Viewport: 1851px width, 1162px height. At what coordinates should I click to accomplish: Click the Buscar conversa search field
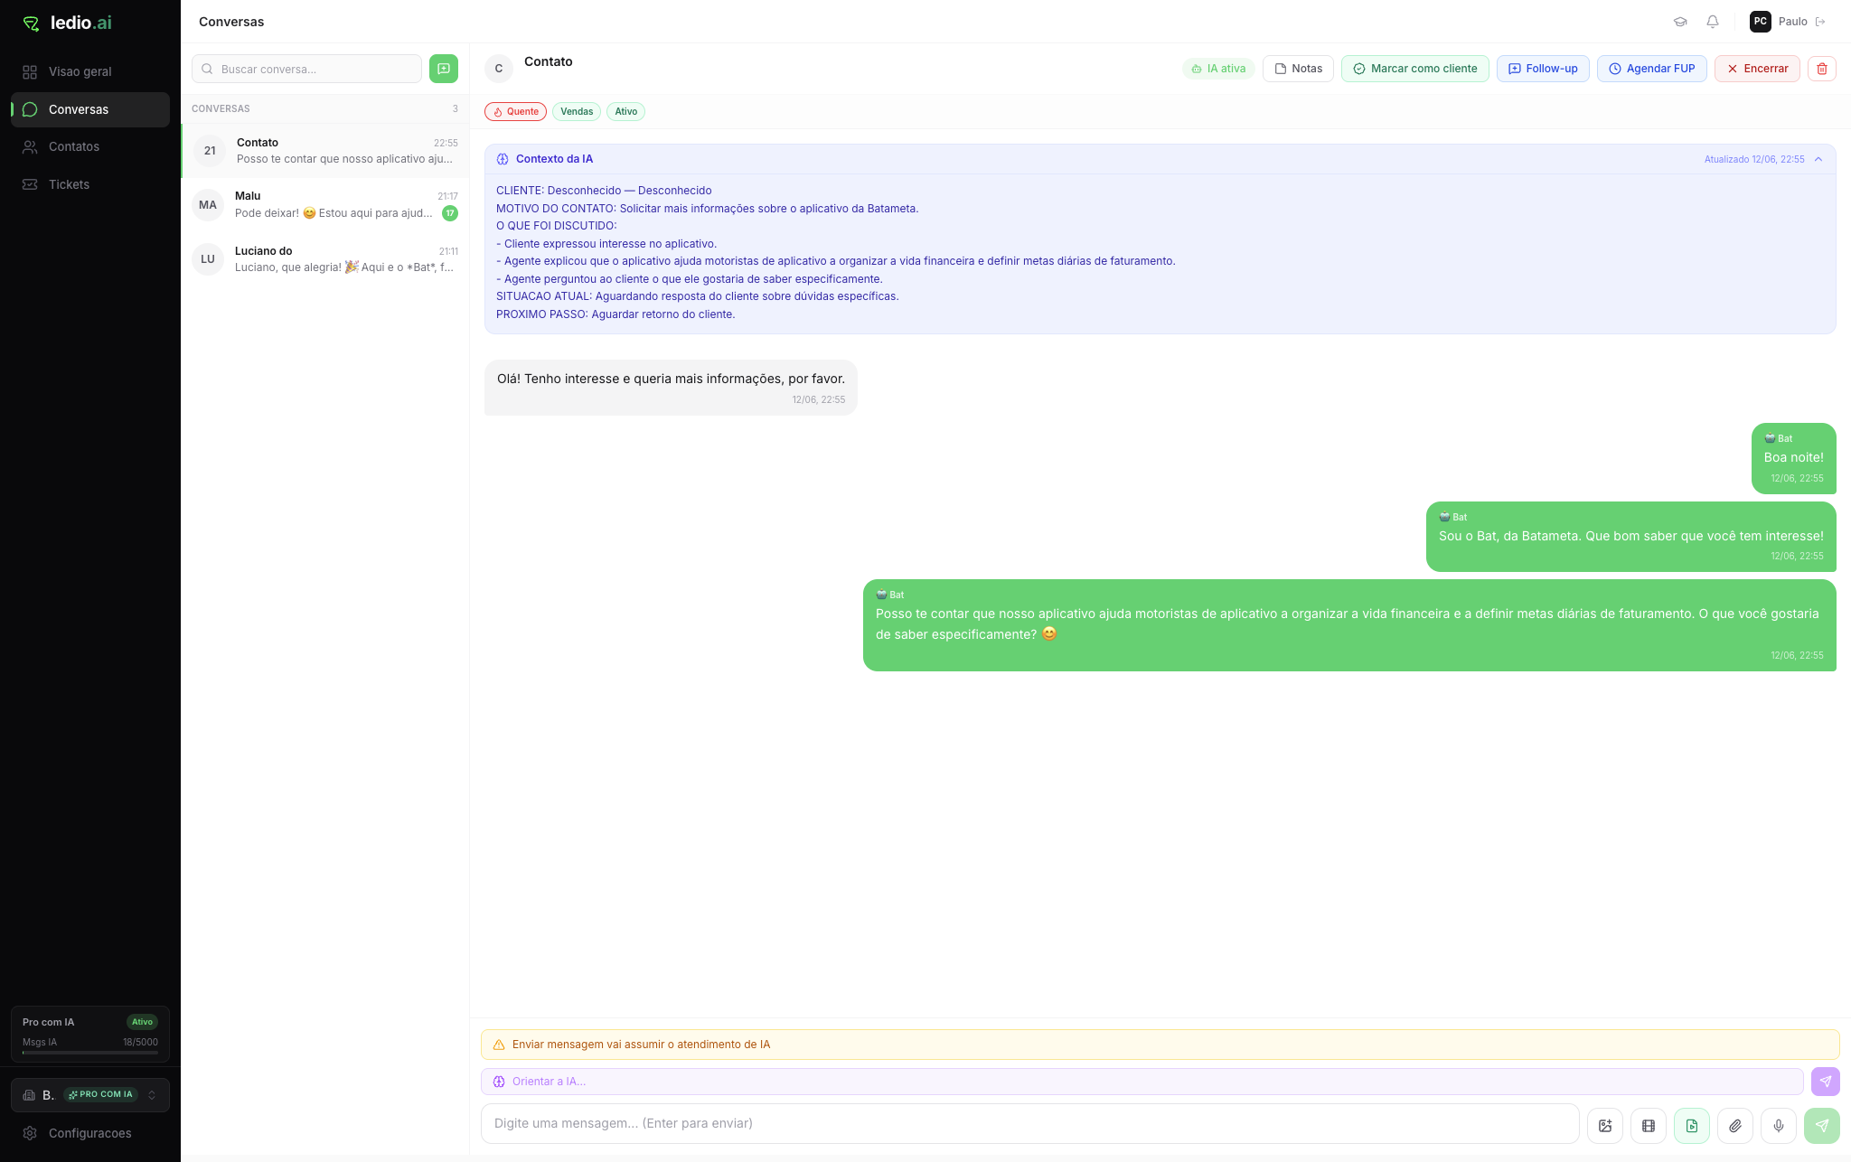(x=306, y=69)
